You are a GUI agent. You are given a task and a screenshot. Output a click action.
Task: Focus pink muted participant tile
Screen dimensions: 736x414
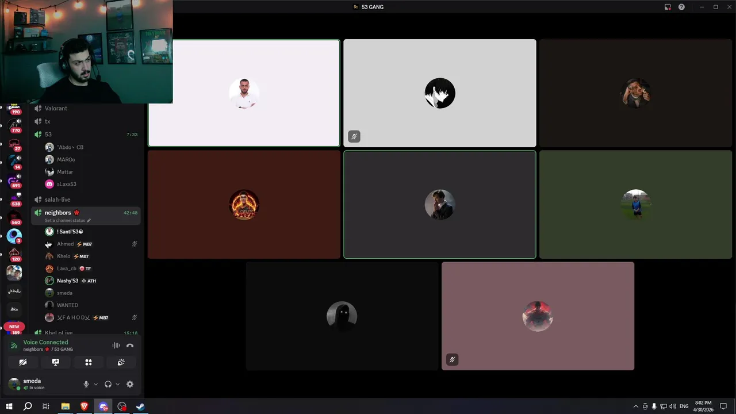[x=538, y=316]
